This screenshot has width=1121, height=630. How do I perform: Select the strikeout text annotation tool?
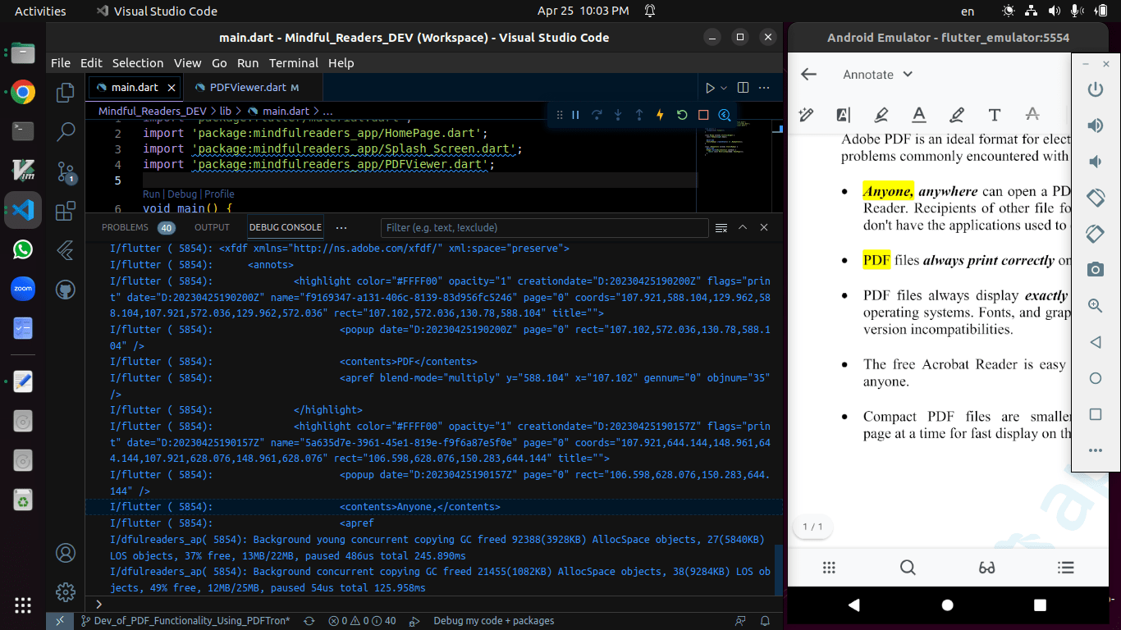click(1032, 115)
